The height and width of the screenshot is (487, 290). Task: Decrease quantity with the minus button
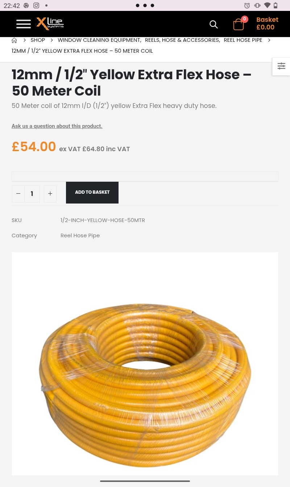click(x=18, y=194)
